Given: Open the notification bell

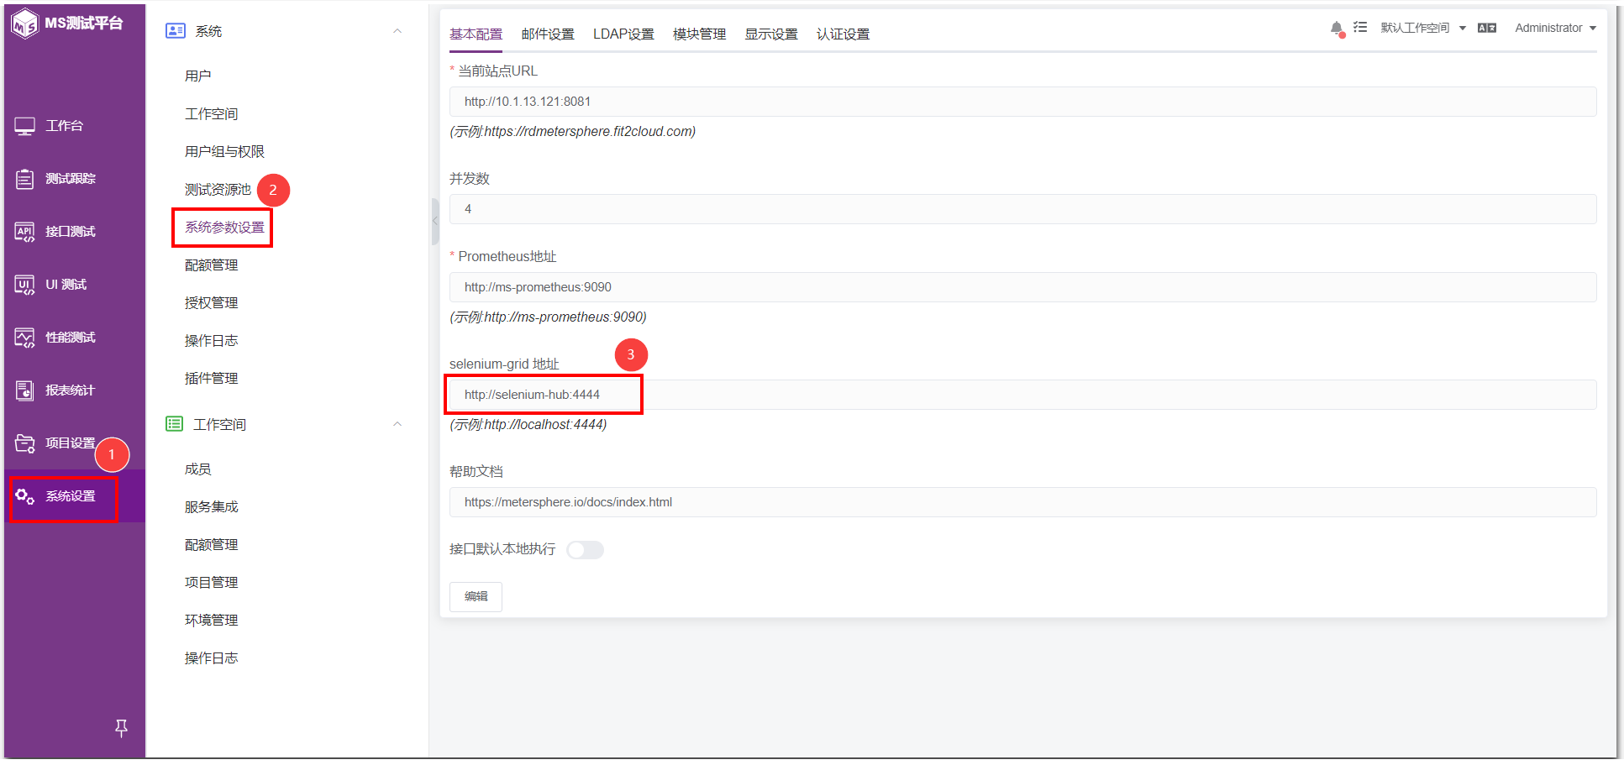Looking at the screenshot, I should 1337,29.
